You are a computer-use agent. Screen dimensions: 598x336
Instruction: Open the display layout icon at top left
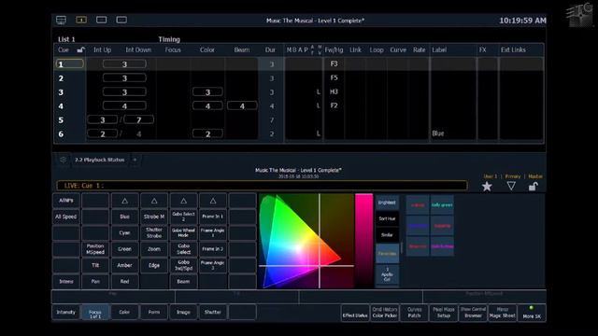(x=61, y=20)
